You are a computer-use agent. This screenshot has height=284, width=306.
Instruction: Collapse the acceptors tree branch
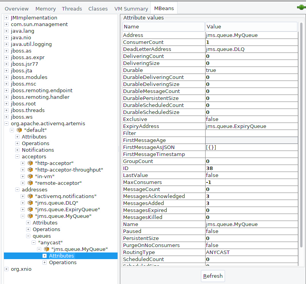coord(18,156)
